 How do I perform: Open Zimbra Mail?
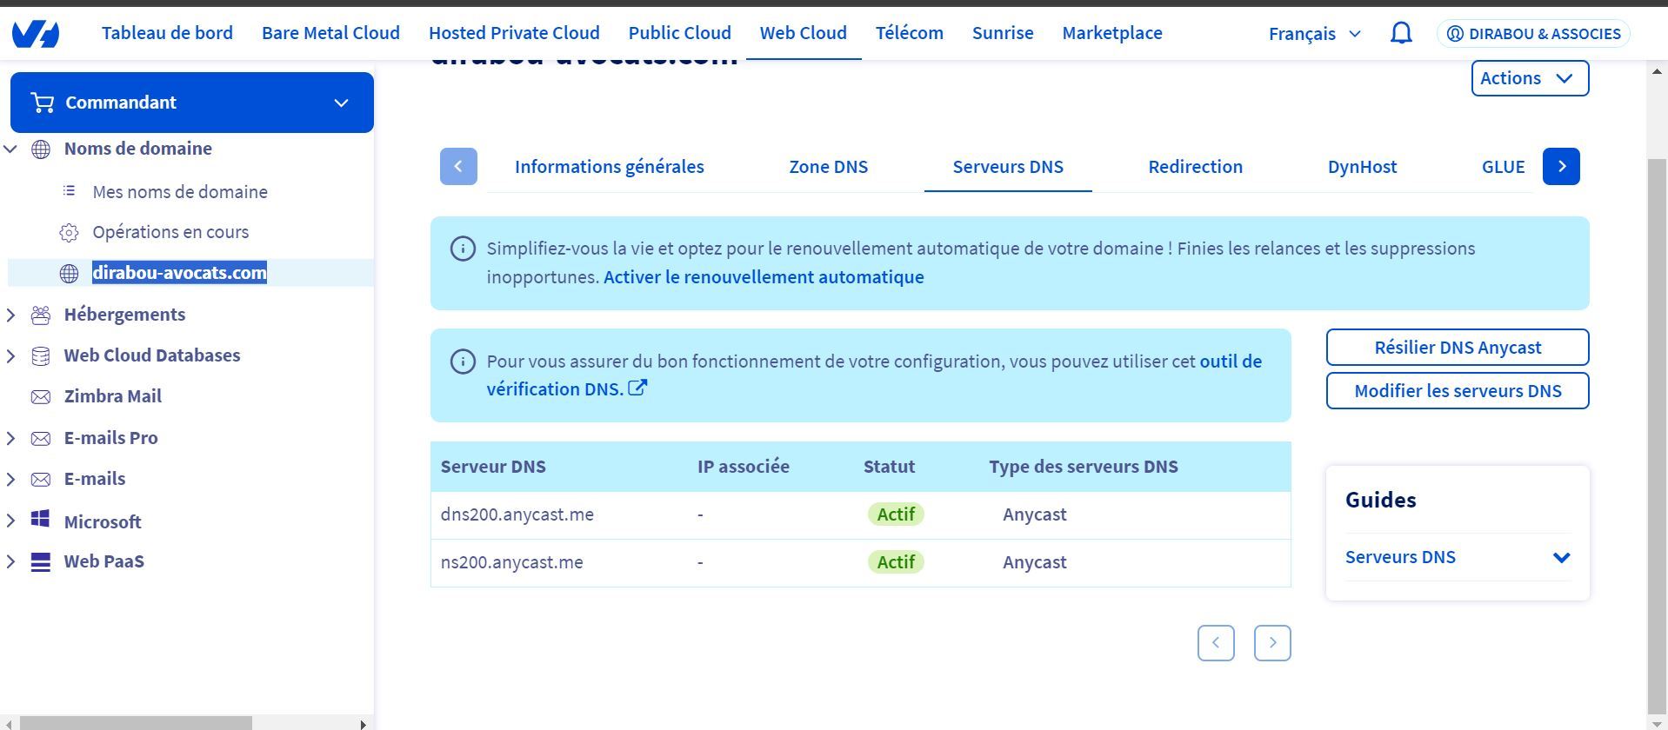[113, 396]
